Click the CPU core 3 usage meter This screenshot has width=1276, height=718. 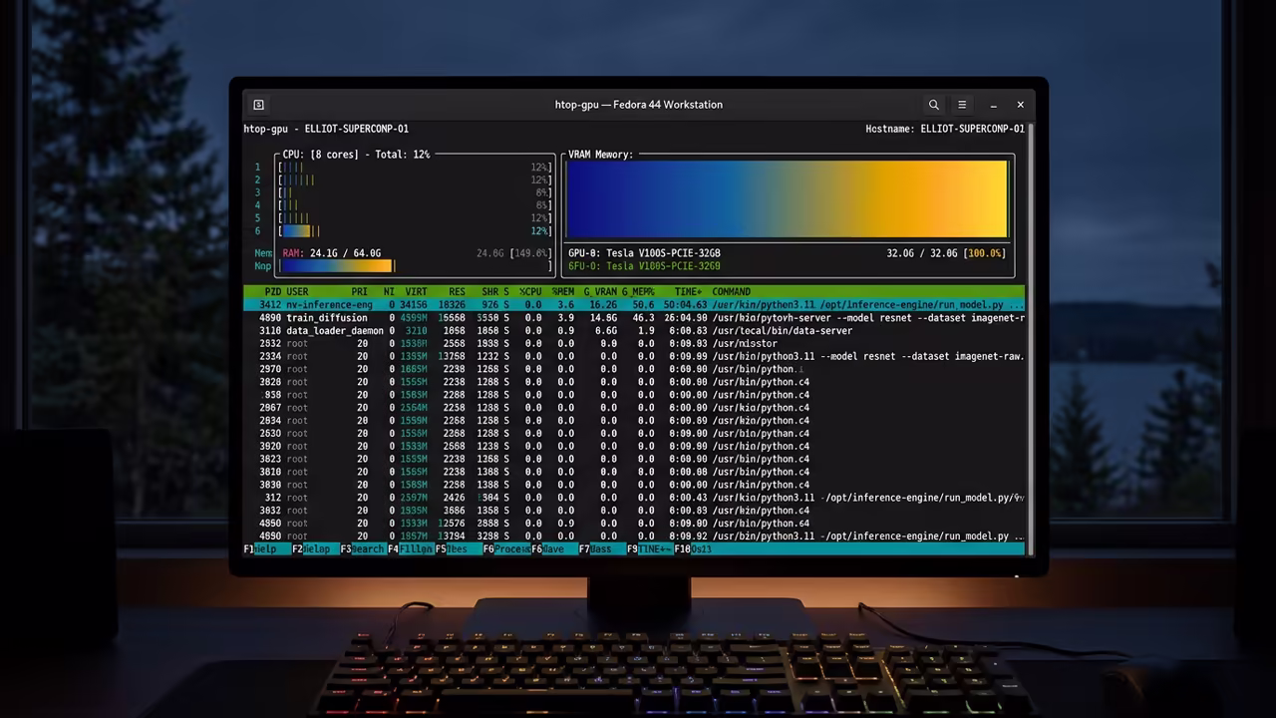(417, 192)
